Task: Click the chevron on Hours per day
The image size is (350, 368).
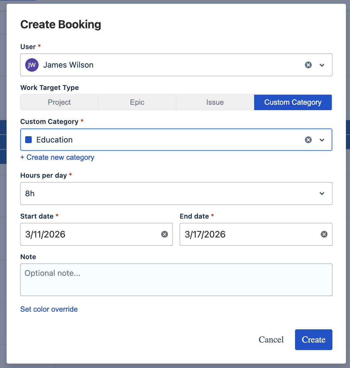Action: click(x=322, y=193)
